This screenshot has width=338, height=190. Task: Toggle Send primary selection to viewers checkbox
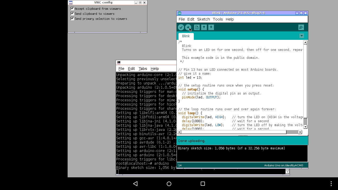pos(72,18)
